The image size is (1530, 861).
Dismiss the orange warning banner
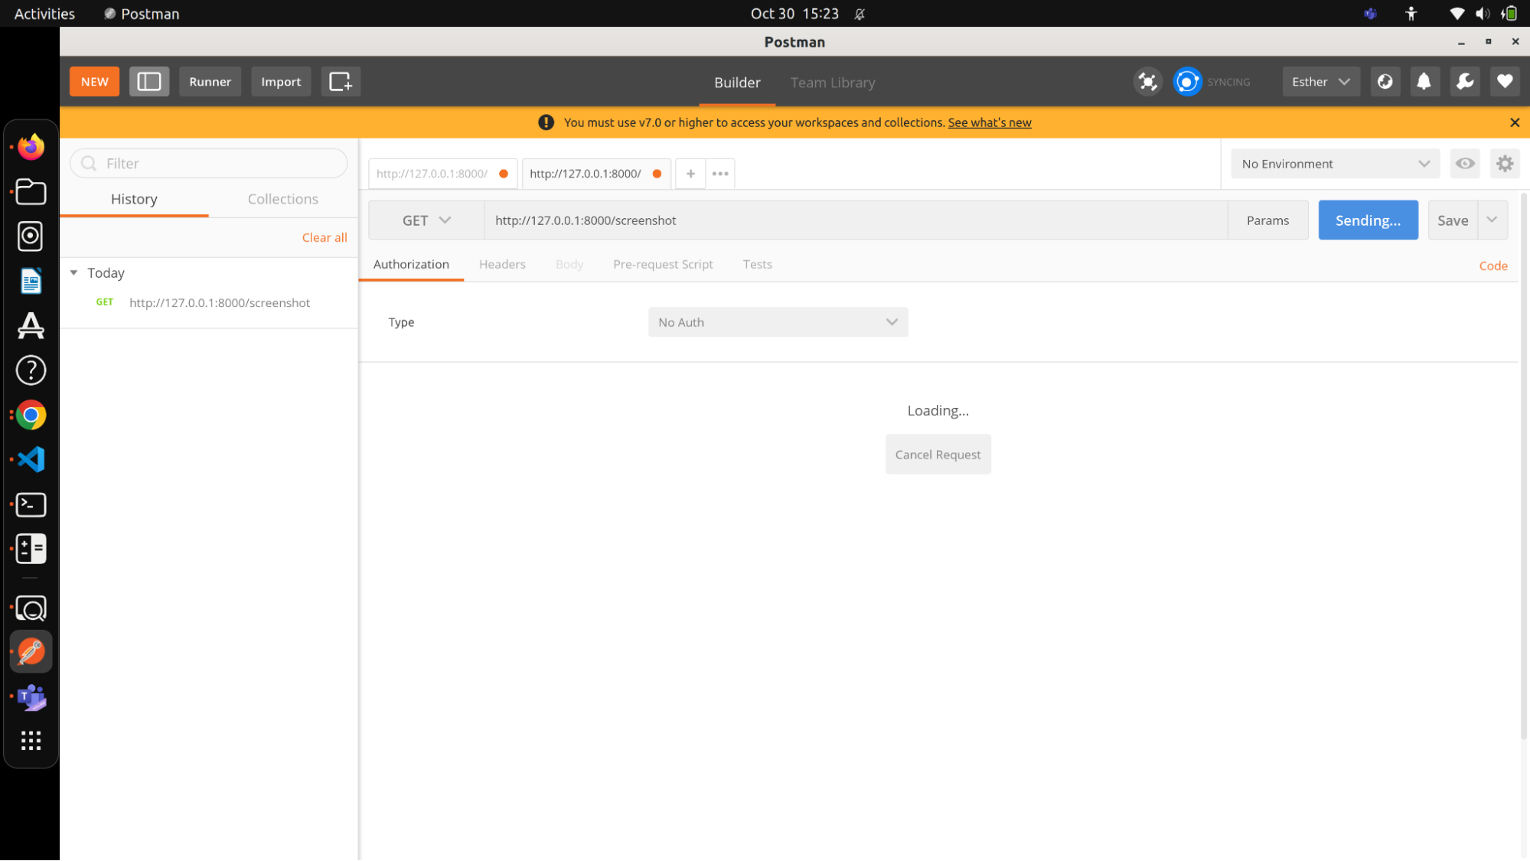pos(1514,122)
